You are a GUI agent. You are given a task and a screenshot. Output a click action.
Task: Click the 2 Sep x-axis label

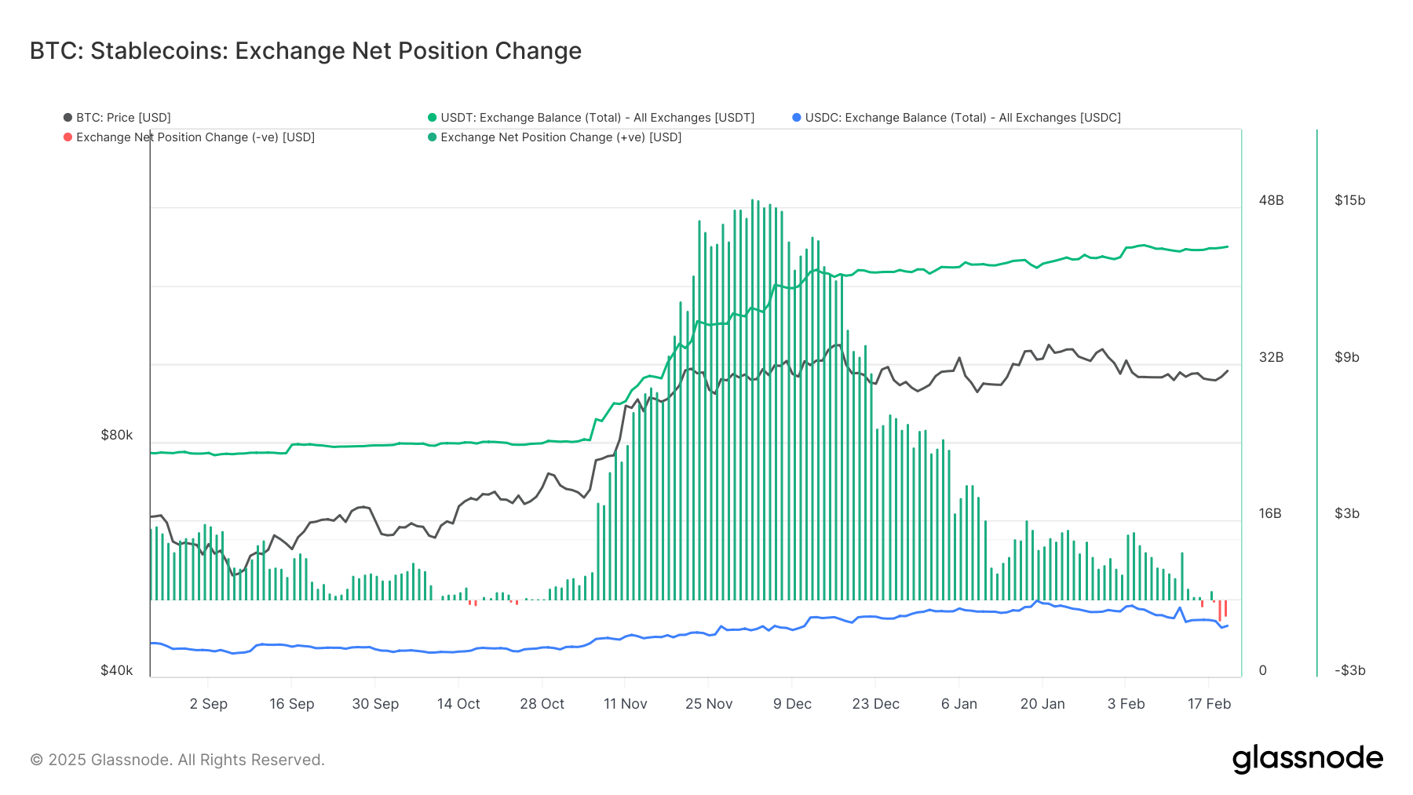click(x=208, y=704)
